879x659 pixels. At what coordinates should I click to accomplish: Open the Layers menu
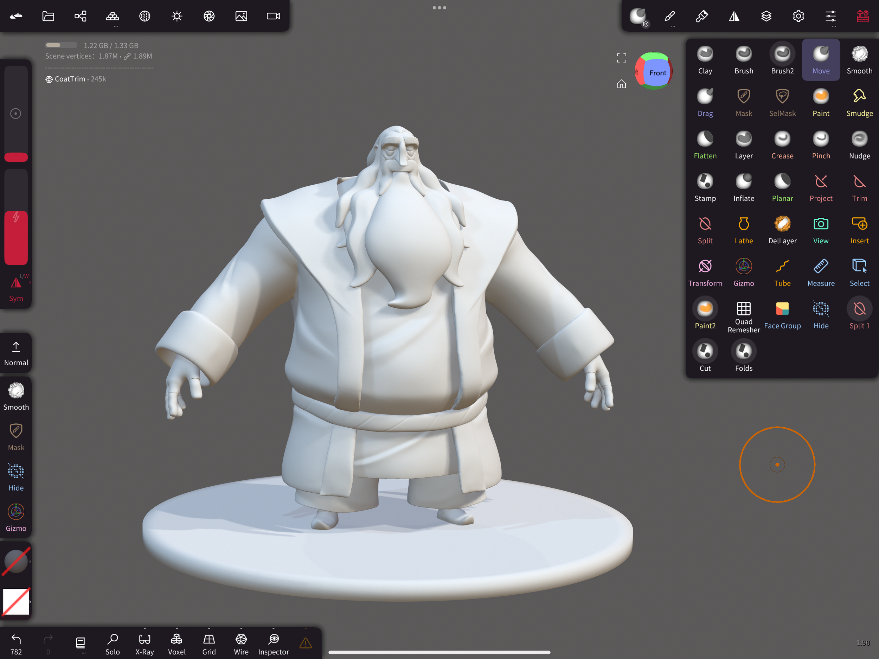click(x=766, y=16)
